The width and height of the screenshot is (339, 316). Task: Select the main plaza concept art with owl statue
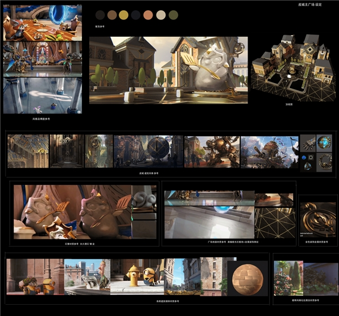pyautogui.click(x=168, y=70)
